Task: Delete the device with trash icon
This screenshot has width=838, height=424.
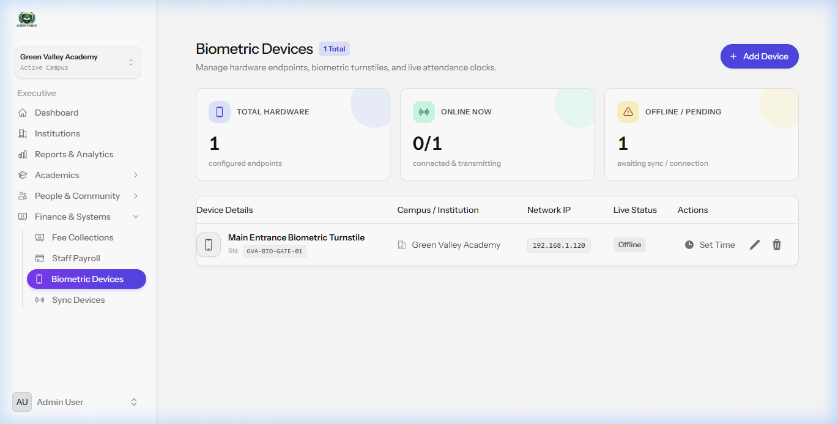Action: coord(777,245)
